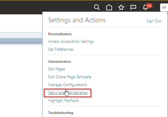Click the Administration section heading

pyautogui.click(x=59, y=62)
